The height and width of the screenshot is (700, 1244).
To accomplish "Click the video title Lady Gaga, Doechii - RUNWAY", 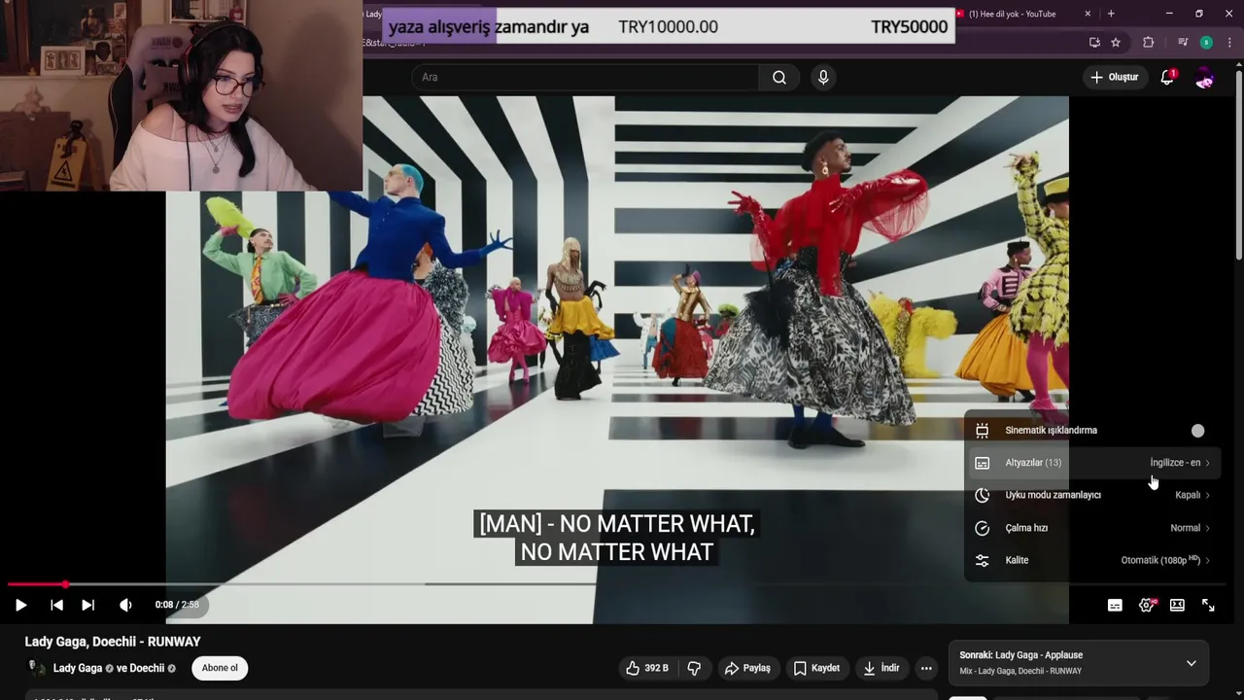I will coord(113,642).
